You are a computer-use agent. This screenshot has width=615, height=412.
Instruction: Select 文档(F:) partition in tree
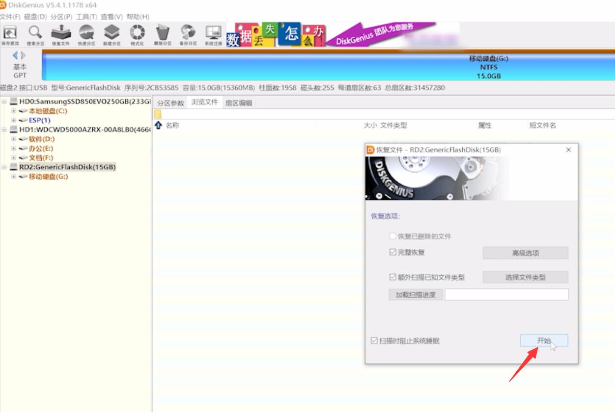[41, 158]
